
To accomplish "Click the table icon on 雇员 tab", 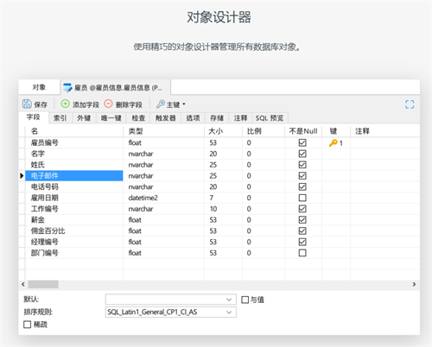I will coord(67,87).
